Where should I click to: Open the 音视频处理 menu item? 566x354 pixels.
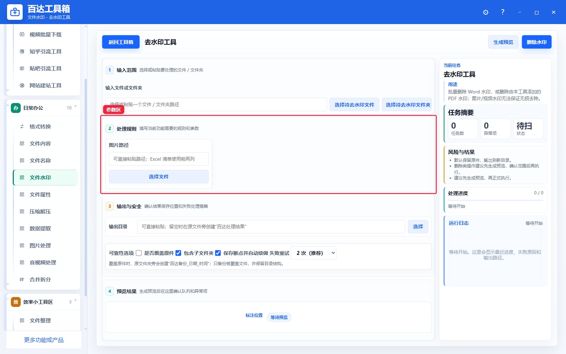click(45, 262)
